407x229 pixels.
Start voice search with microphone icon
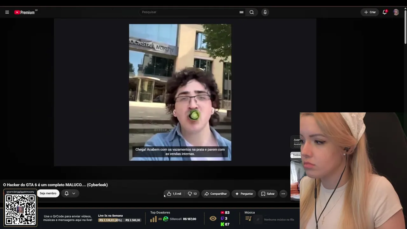pyautogui.click(x=265, y=12)
